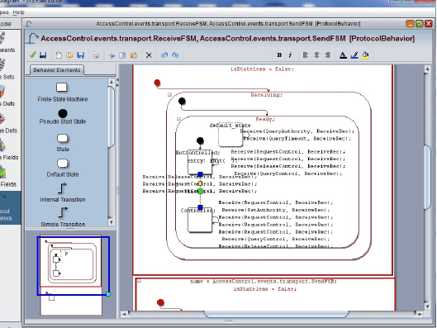Viewport: 437px width, 328px height.
Task: Click the blue floppy disk save icon
Action: (x=81, y=55)
